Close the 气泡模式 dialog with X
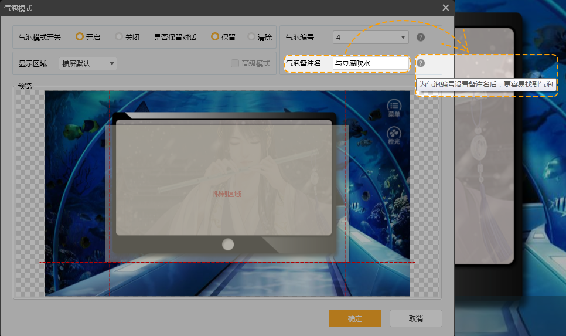This screenshot has height=336, width=566. click(446, 8)
